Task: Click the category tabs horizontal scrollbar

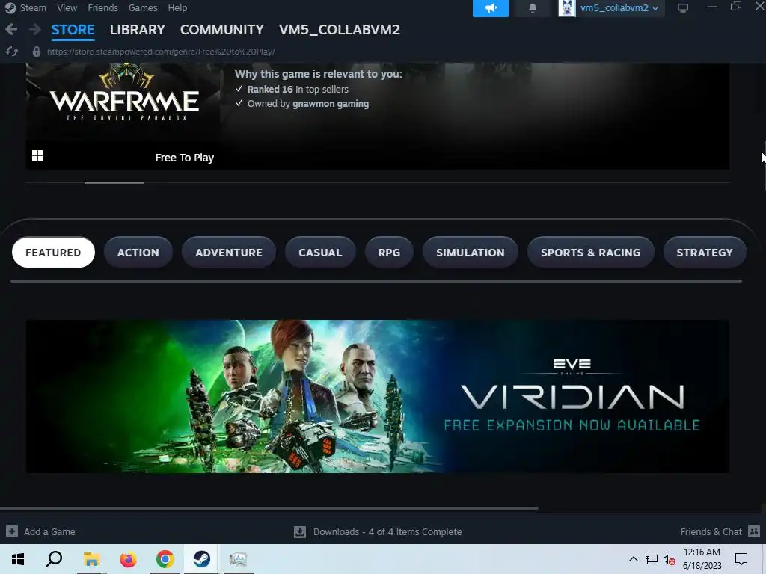Action: [376, 281]
